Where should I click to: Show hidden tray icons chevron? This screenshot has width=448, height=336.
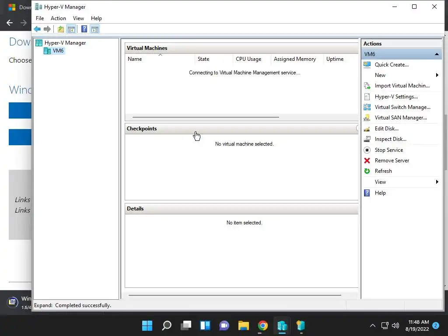point(373,325)
